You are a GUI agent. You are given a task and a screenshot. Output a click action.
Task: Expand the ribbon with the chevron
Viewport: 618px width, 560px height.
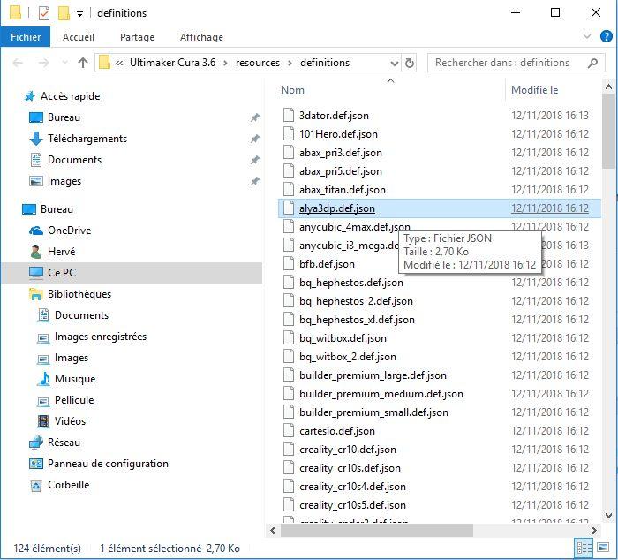point(587,37)
